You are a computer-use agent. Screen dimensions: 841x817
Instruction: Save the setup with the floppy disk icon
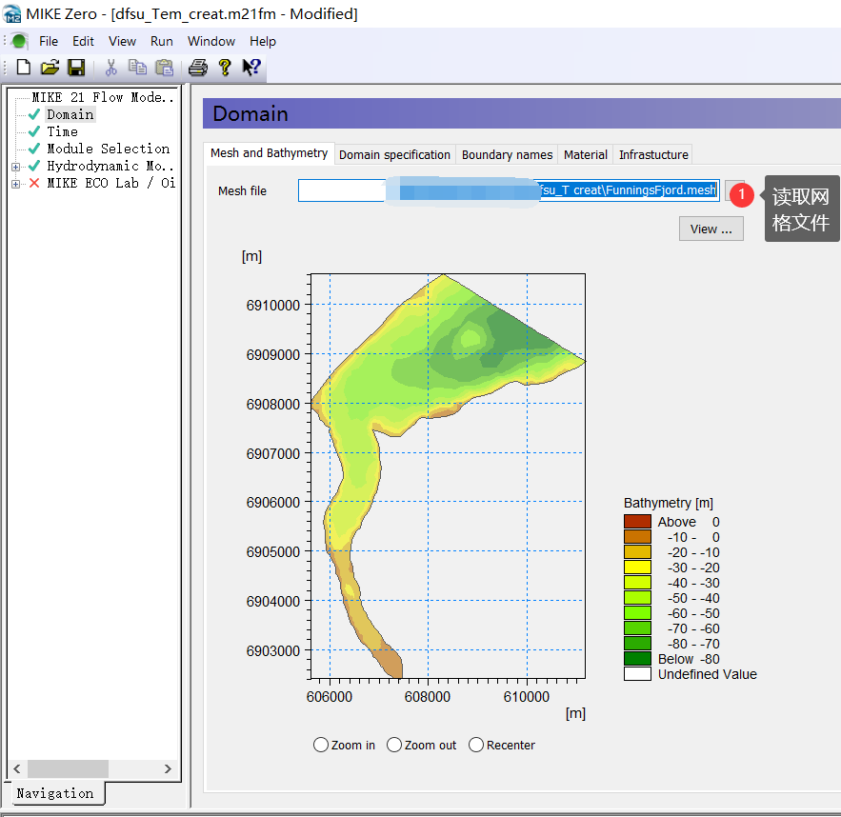[76, 68]
